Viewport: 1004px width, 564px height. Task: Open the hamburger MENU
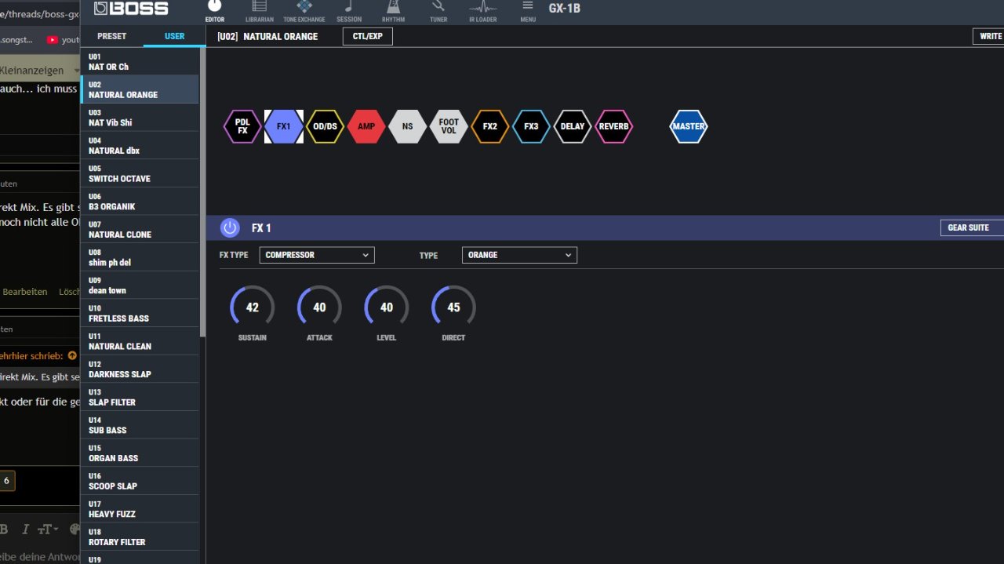(528, 9)
